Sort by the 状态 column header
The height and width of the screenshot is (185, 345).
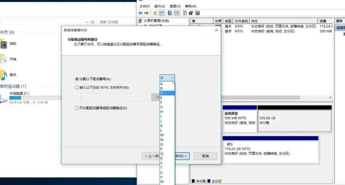[x=283, y=21]
